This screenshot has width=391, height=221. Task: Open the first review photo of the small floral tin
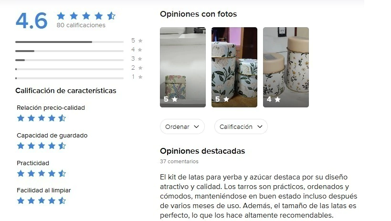tap(183, 67)
